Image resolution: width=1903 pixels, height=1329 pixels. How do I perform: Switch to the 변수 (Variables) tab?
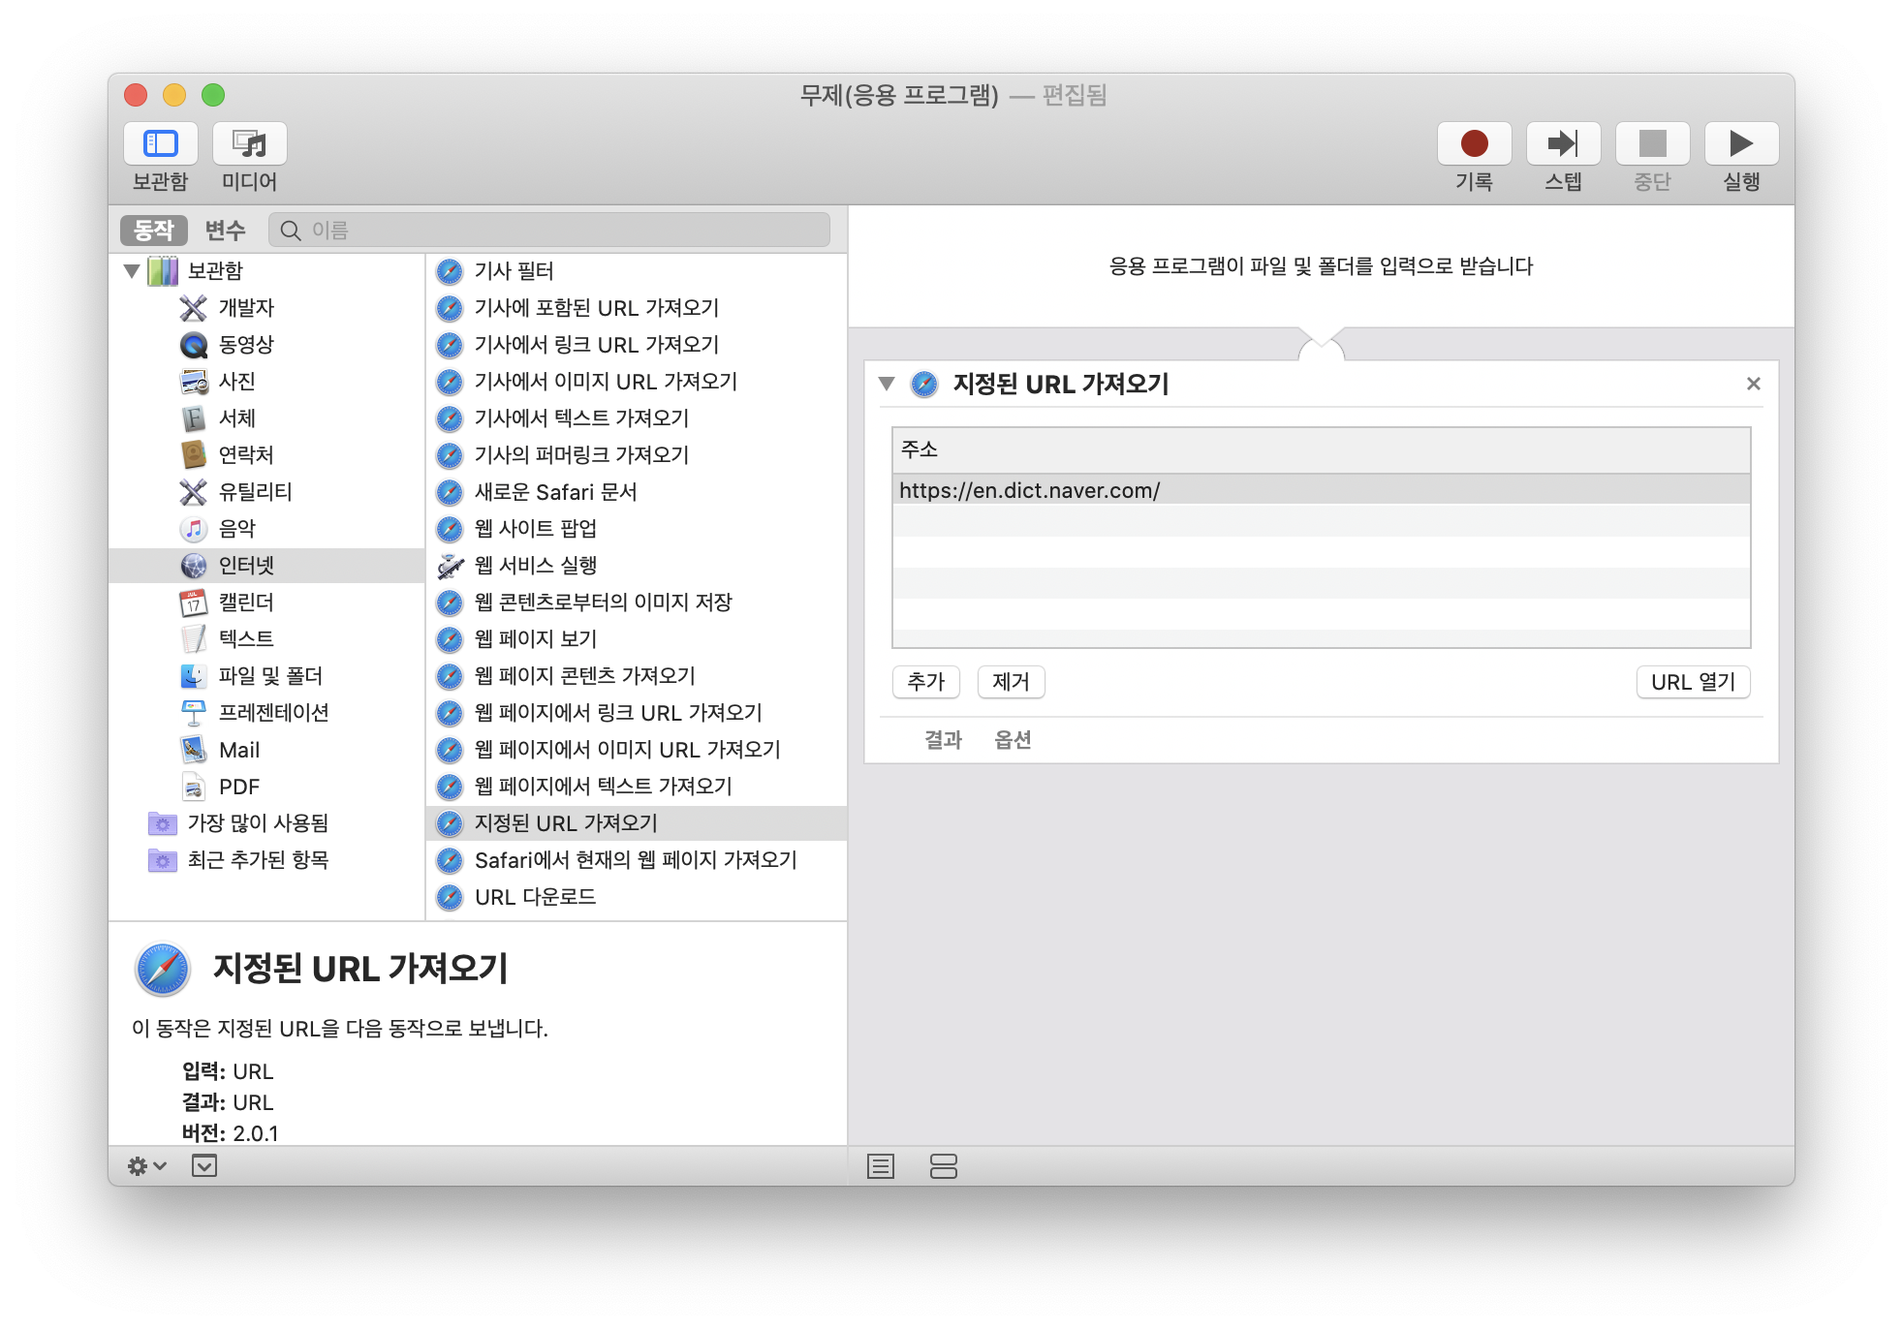pyautogui.click(x=225, y=231)
